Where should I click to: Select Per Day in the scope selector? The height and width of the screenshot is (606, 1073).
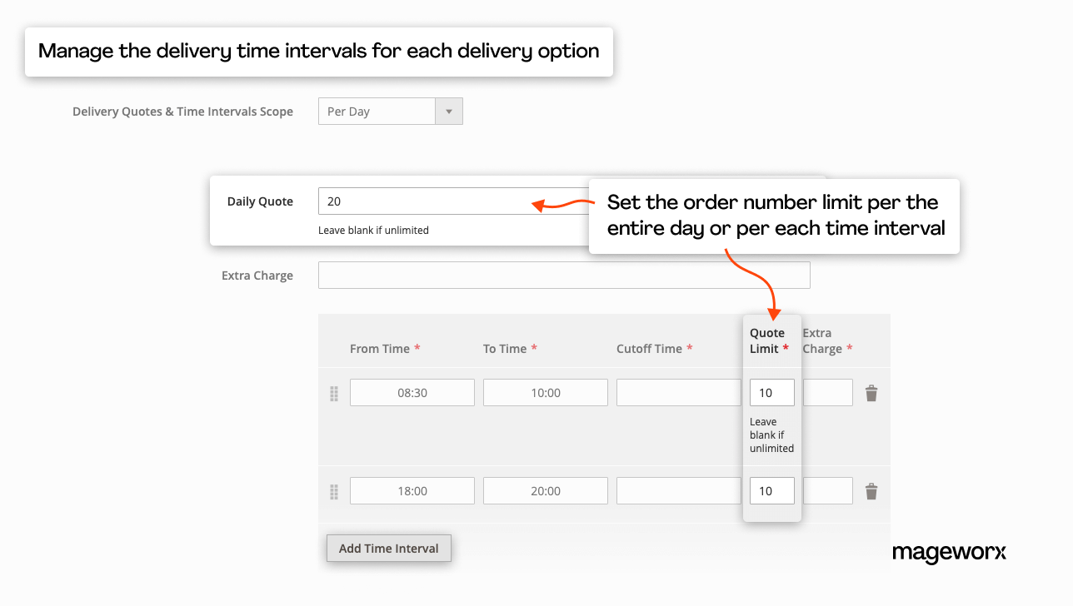[x=375, y=111]
